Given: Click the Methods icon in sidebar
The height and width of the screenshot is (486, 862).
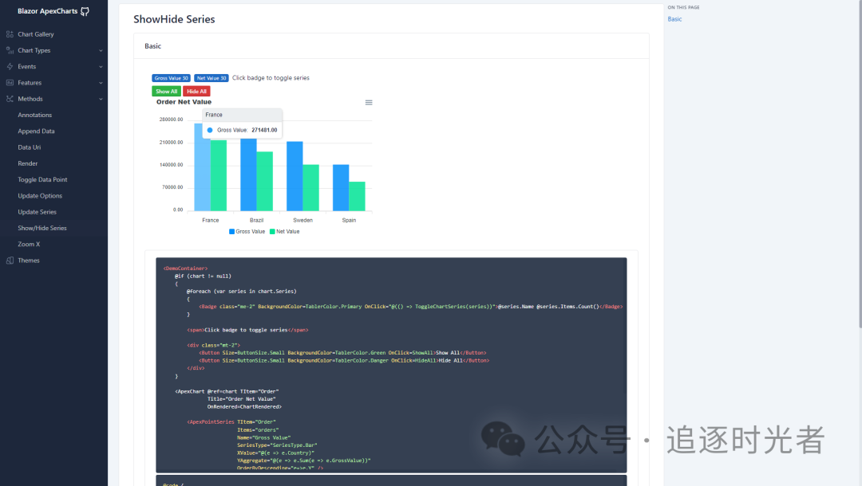Looking at the screenshot, I should coord(10,99).
